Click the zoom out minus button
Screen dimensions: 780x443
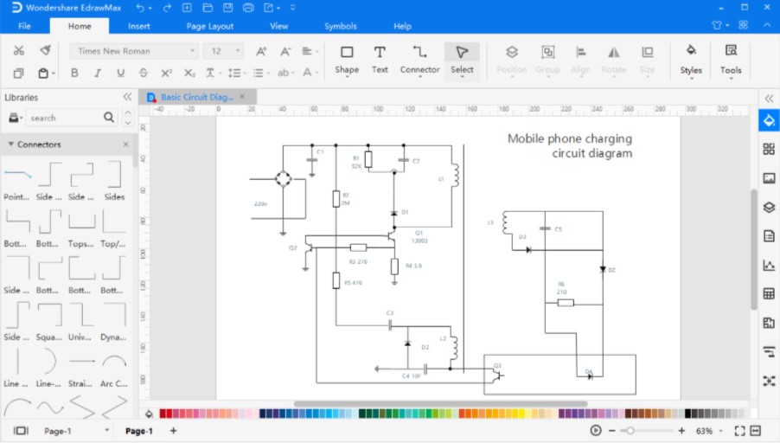point(612,431)
